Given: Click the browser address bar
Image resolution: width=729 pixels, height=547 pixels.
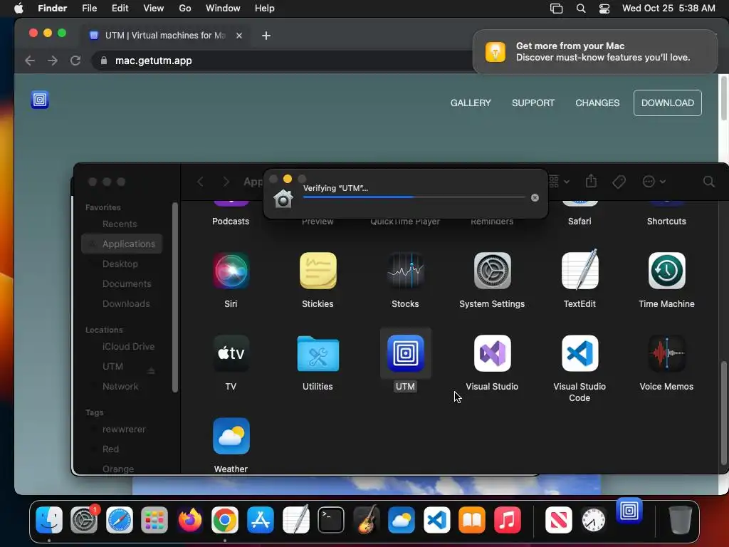Looking at the screenshot, I should [283, 61].
